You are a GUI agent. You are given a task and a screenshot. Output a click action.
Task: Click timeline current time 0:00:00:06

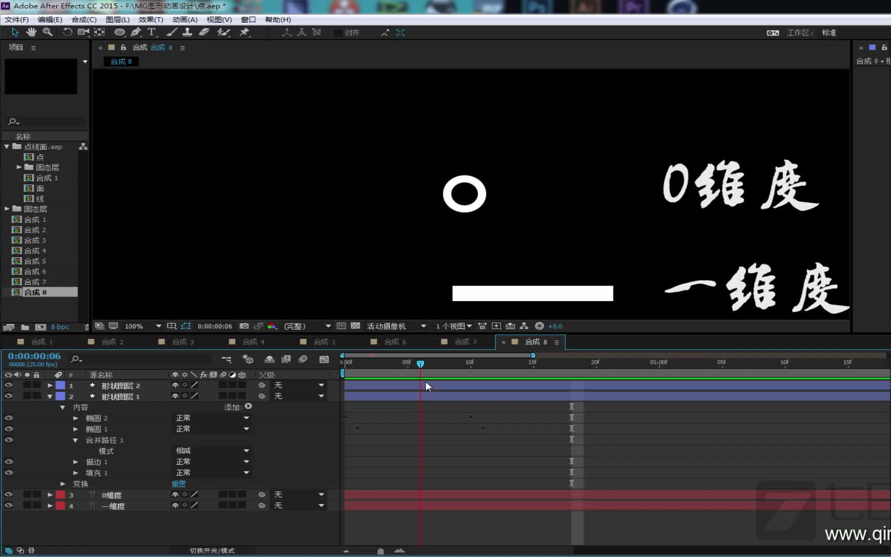tap(34, 356)
